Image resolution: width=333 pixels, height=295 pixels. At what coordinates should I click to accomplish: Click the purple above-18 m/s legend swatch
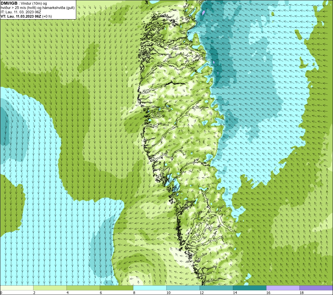tap(316, 288)
